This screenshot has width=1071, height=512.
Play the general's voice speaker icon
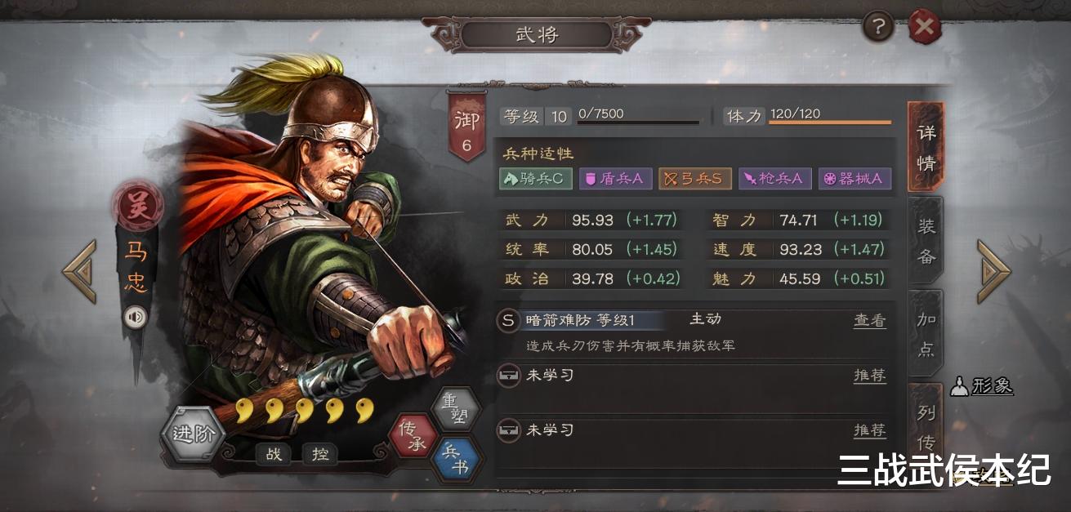tap(135, 317)
